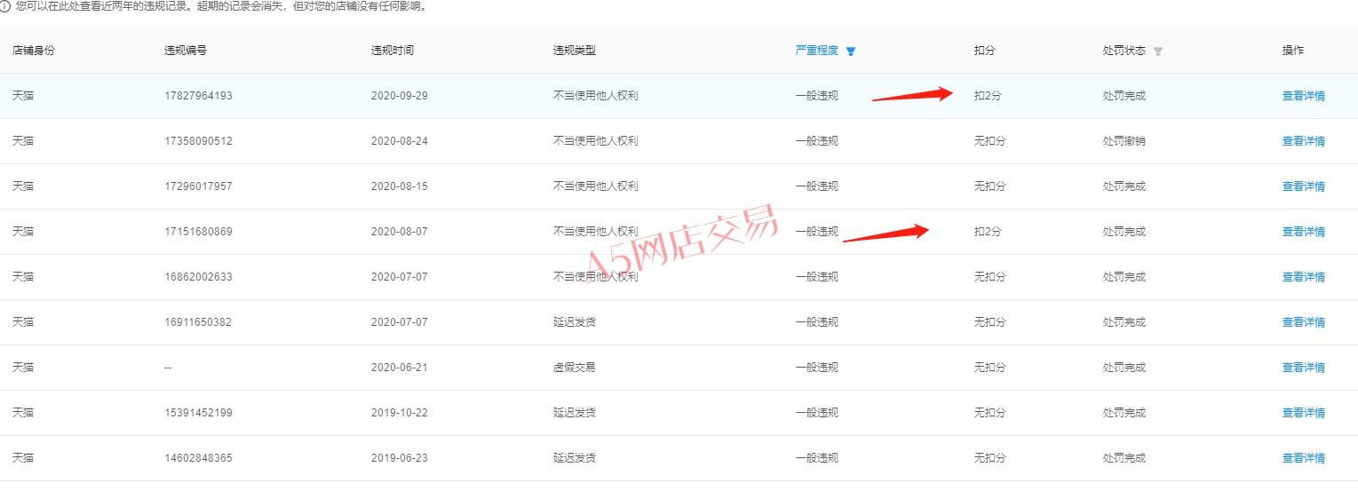Screen dimensions: 1358x491
Task: Click 无扣分 in the 17358090512 row
Action: tap(989, 141)
